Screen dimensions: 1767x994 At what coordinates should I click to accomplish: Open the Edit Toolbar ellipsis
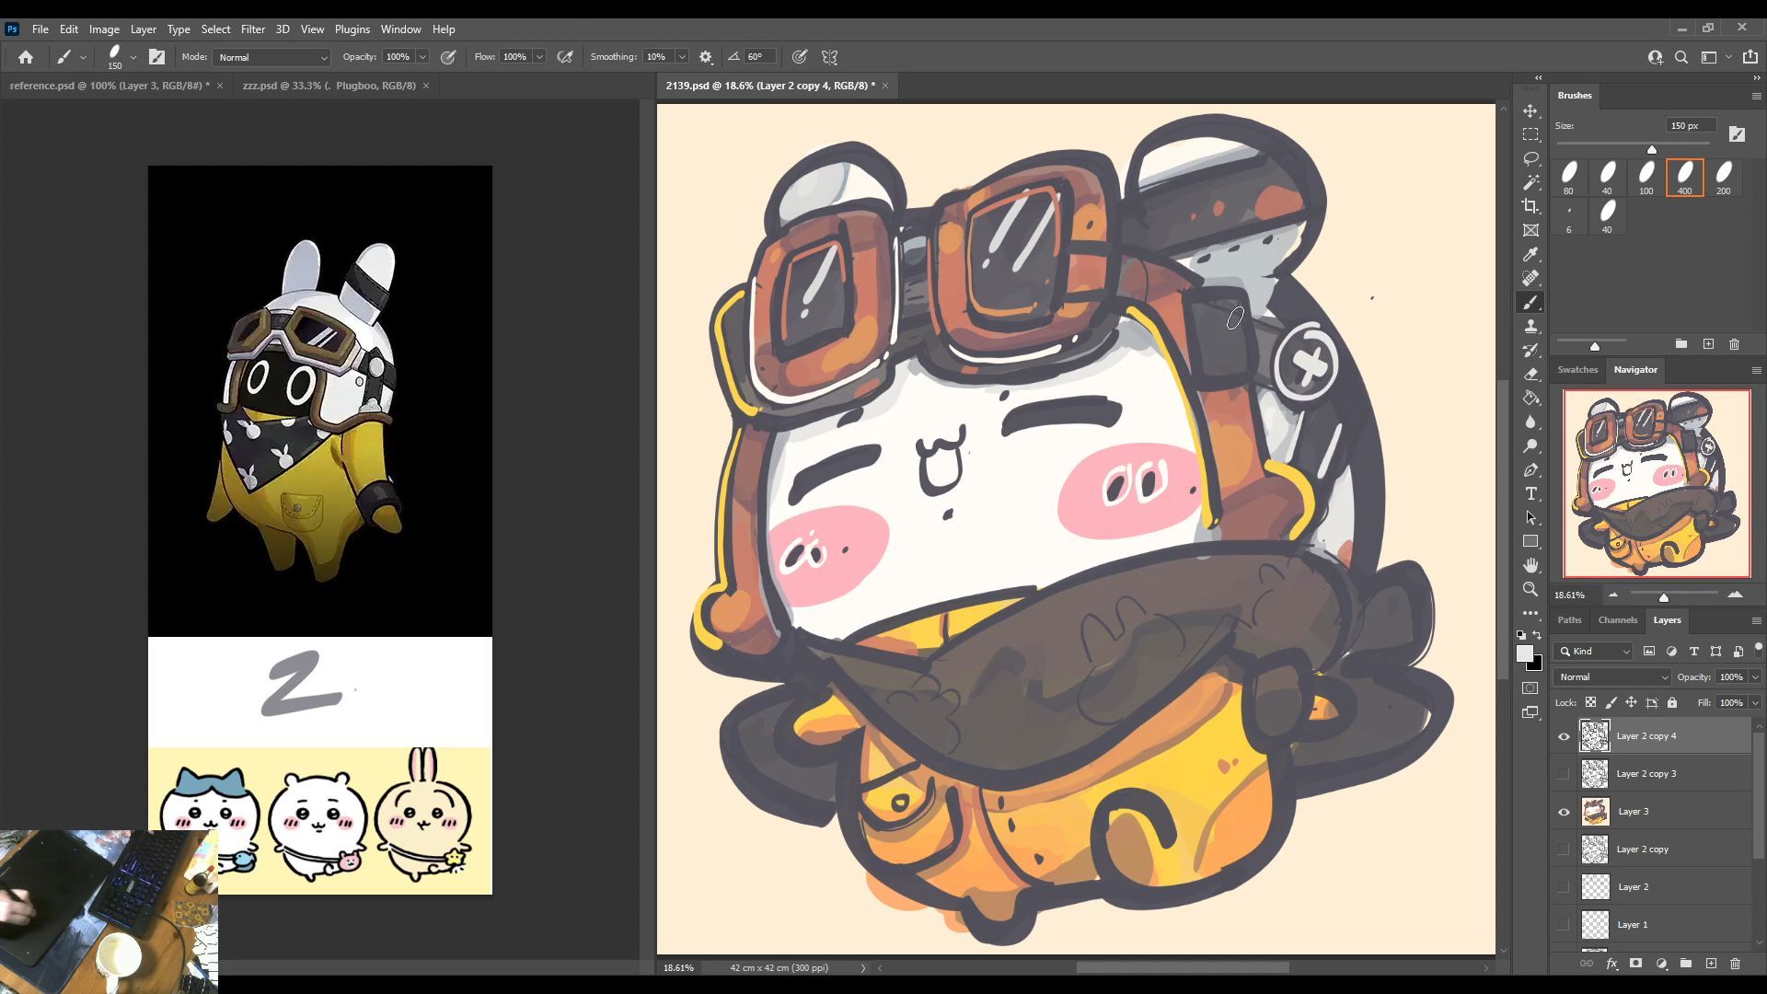coord(1530,613)
